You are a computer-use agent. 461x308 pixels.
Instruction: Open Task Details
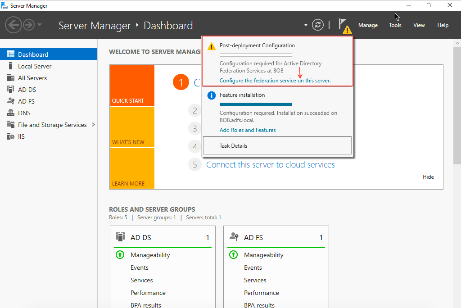pos(277,145)
